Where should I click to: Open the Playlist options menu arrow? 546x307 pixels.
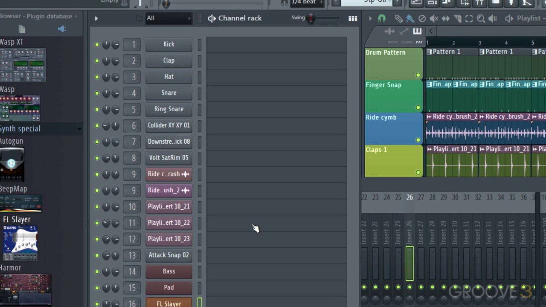[x=370, y=18]
